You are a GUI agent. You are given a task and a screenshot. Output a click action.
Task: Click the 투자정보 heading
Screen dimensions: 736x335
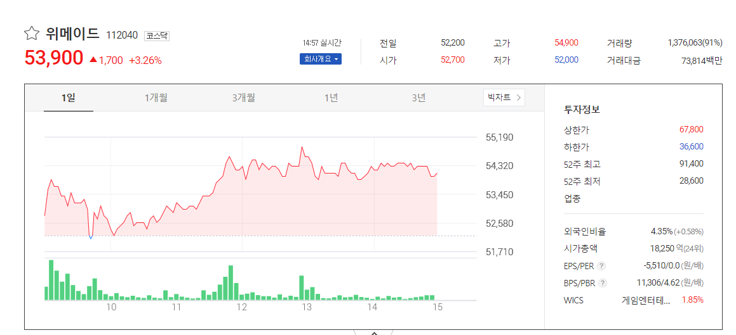tap(582, 110)
